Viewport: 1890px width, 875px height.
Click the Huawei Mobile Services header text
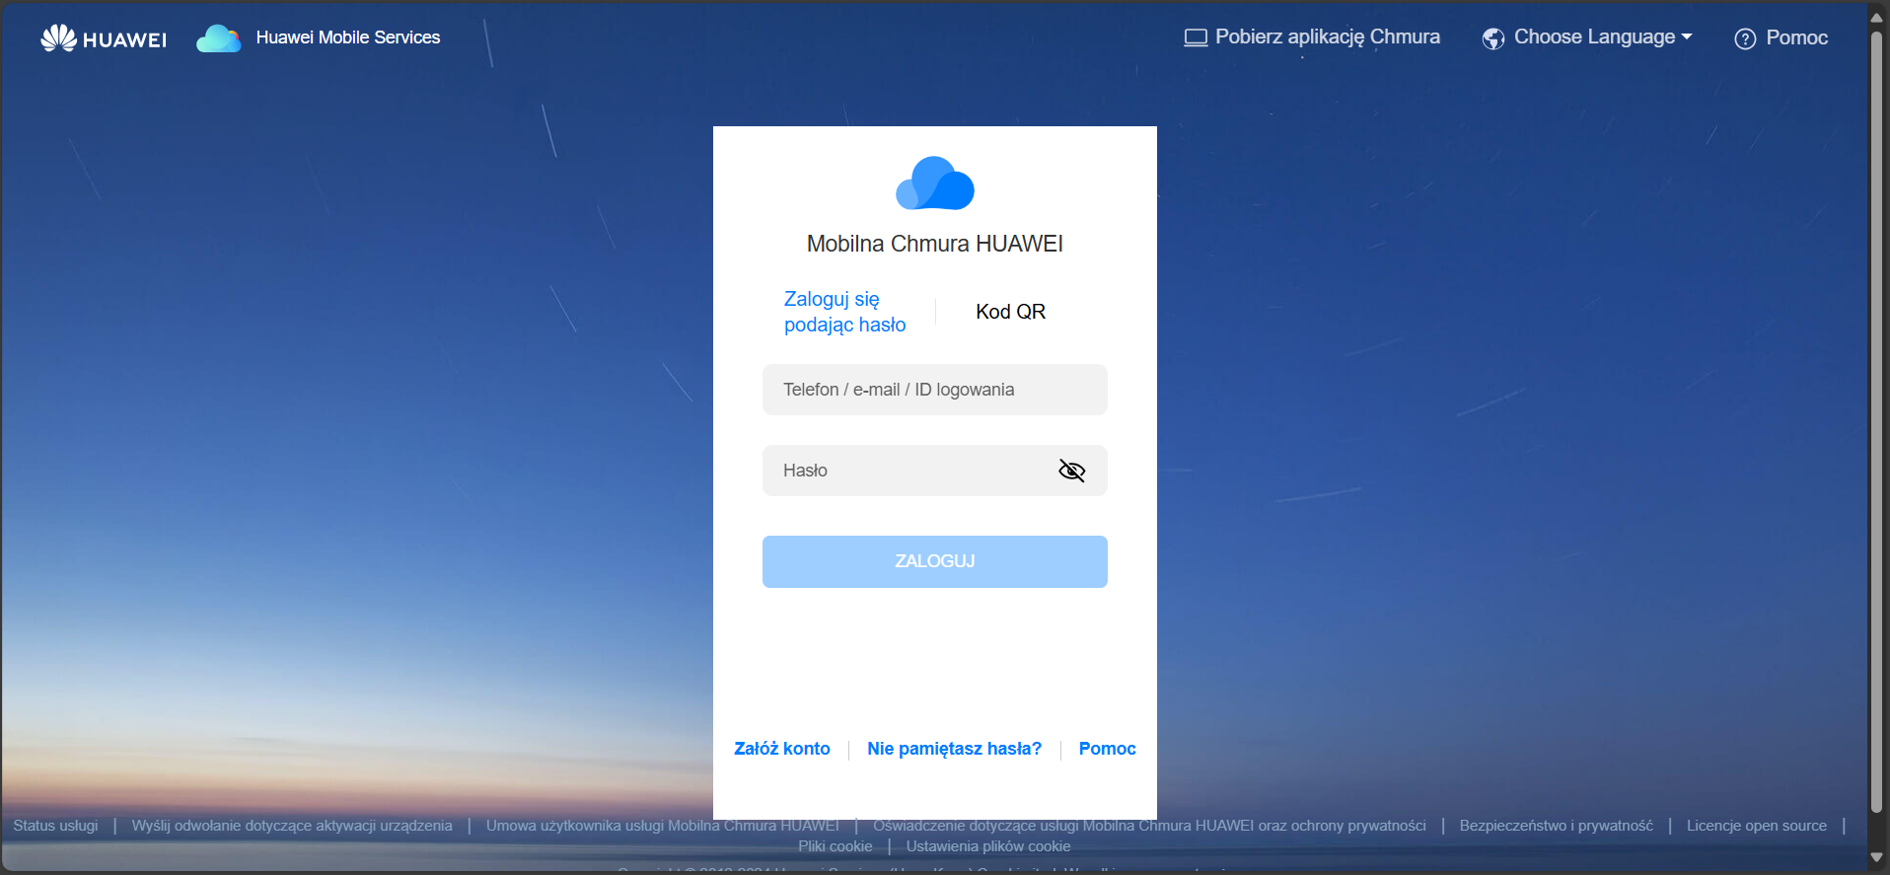pyautogui.click(x=348, y=37)
